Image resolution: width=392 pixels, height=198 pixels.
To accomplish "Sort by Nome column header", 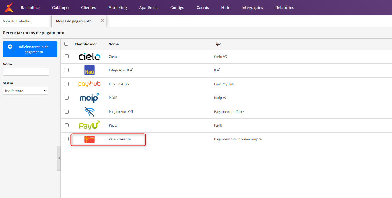I will pyautogui.click(x=113, y=44).
